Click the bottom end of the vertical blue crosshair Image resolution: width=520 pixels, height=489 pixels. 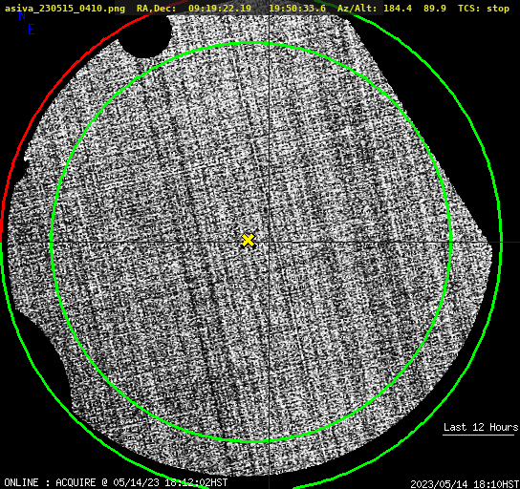[269, 485]
